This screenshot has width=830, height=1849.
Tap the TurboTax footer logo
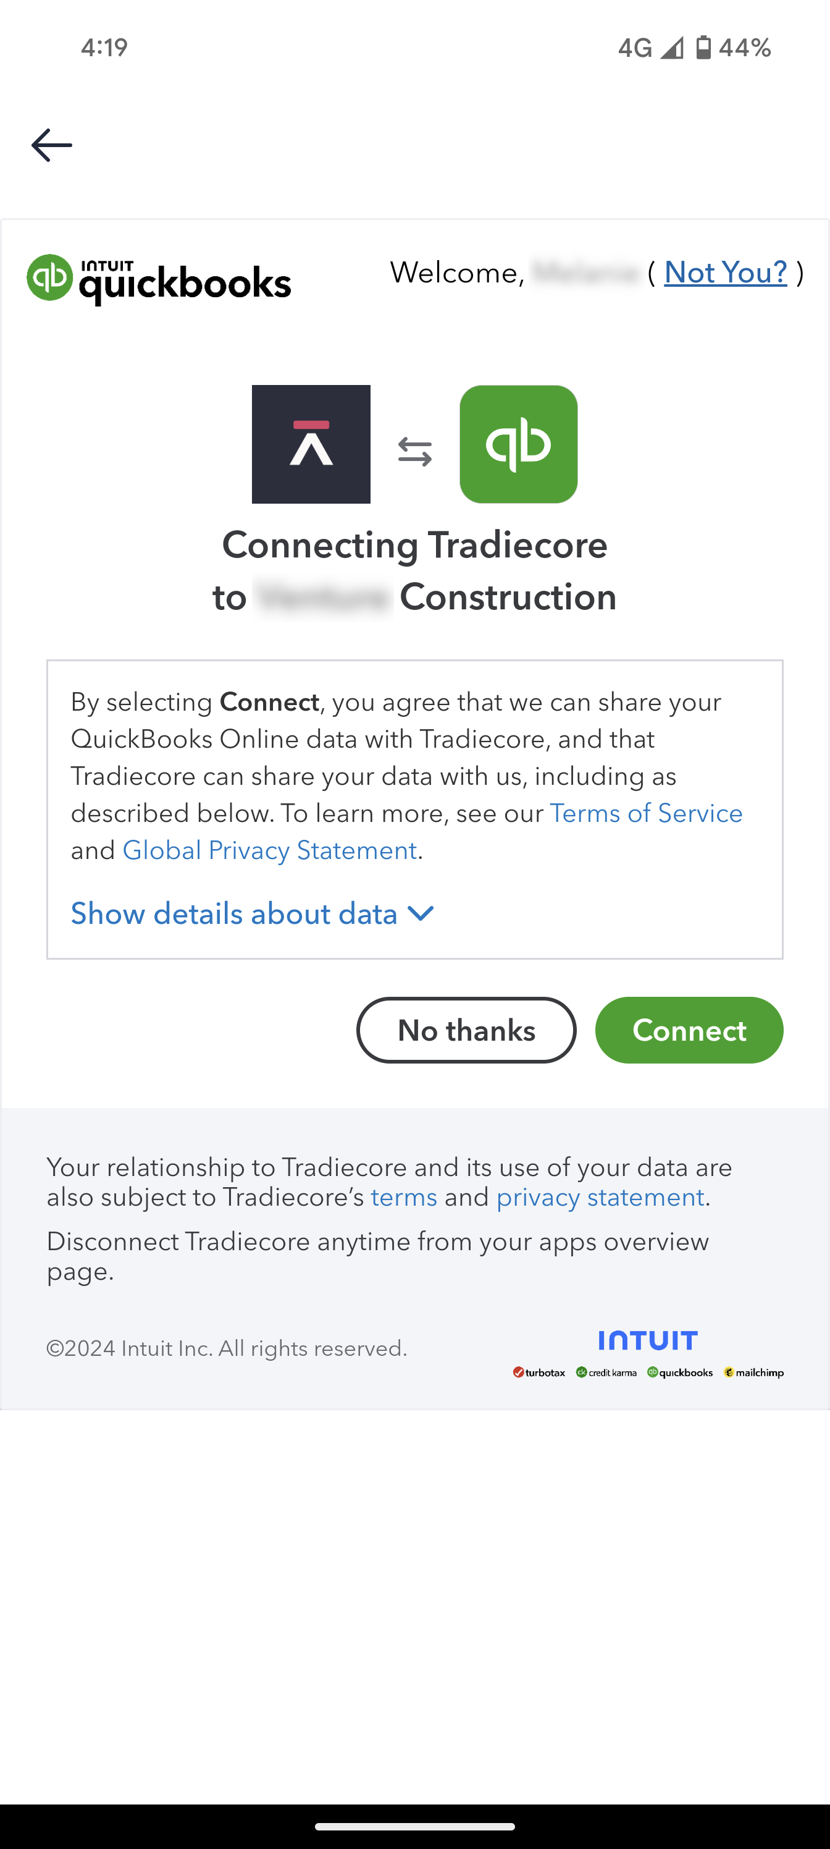point(540,1373)
